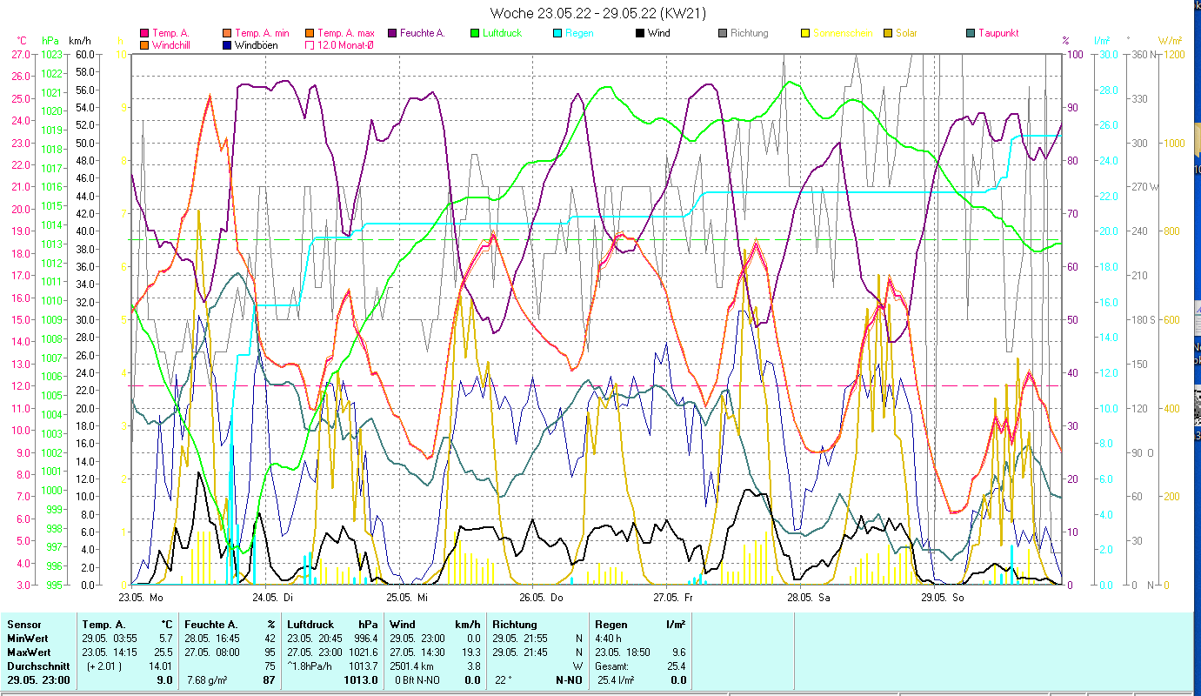This screenshot has height=696, width=1201.
Task: Click the 28.05. Sa date axis label
Action: point(808,598)
